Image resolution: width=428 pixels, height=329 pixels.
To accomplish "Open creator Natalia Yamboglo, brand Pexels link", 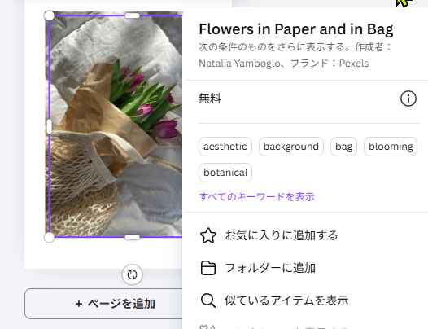I will [x=284, y=64].
